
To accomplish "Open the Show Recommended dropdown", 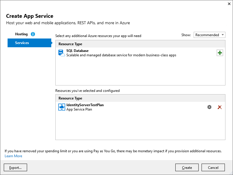I will pos(209,35).
